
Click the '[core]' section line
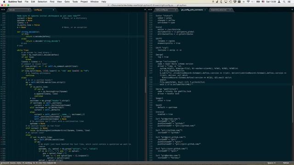pos(158,27)
